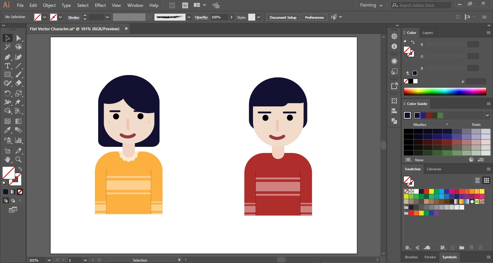
Task: Click the Search Adobe Stock field
Action: (420, 5)
